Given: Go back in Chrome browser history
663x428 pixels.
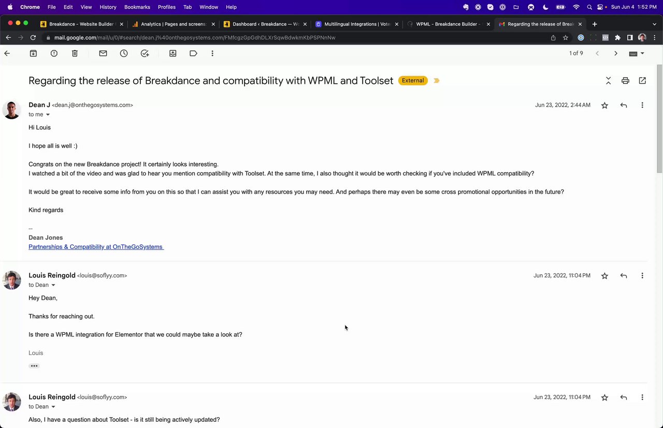Looking at the screenshot, I should click(8, 38).
